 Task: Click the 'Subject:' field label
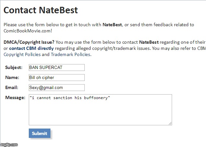click(x=14, y=67)
